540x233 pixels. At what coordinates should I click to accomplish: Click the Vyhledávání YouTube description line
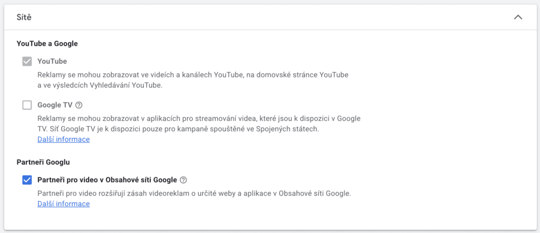tap(100, 85)
